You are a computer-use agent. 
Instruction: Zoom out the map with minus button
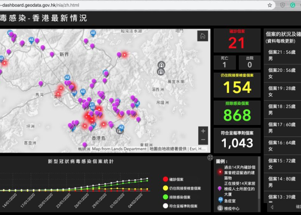[x=203, y=140]
